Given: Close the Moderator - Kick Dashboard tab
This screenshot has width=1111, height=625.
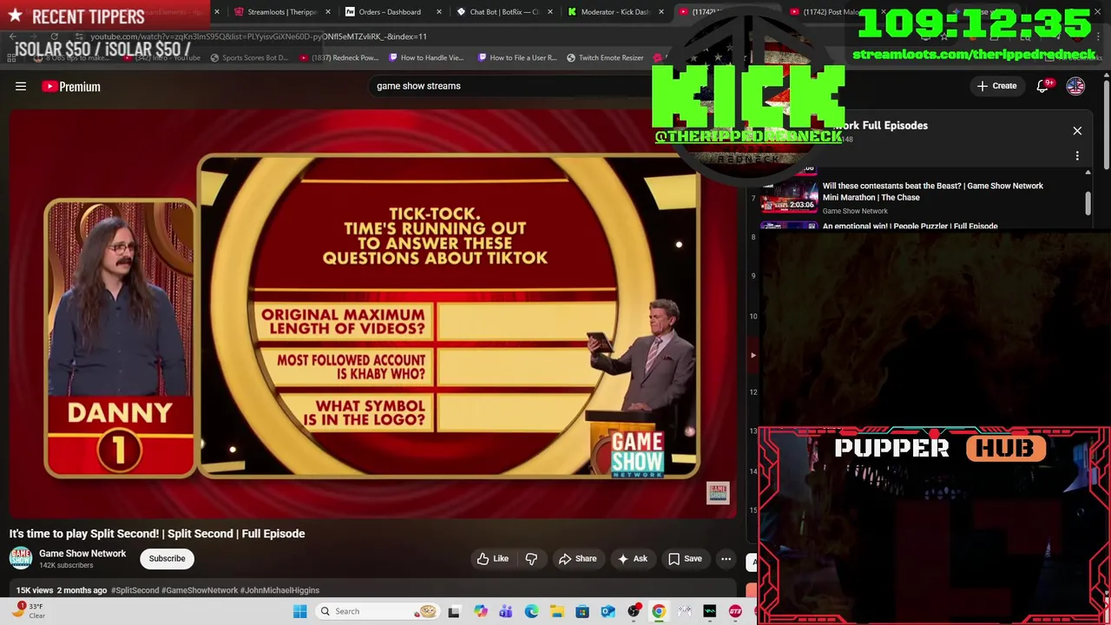Looking at the screenshot, I should click(x=661, y=12).
